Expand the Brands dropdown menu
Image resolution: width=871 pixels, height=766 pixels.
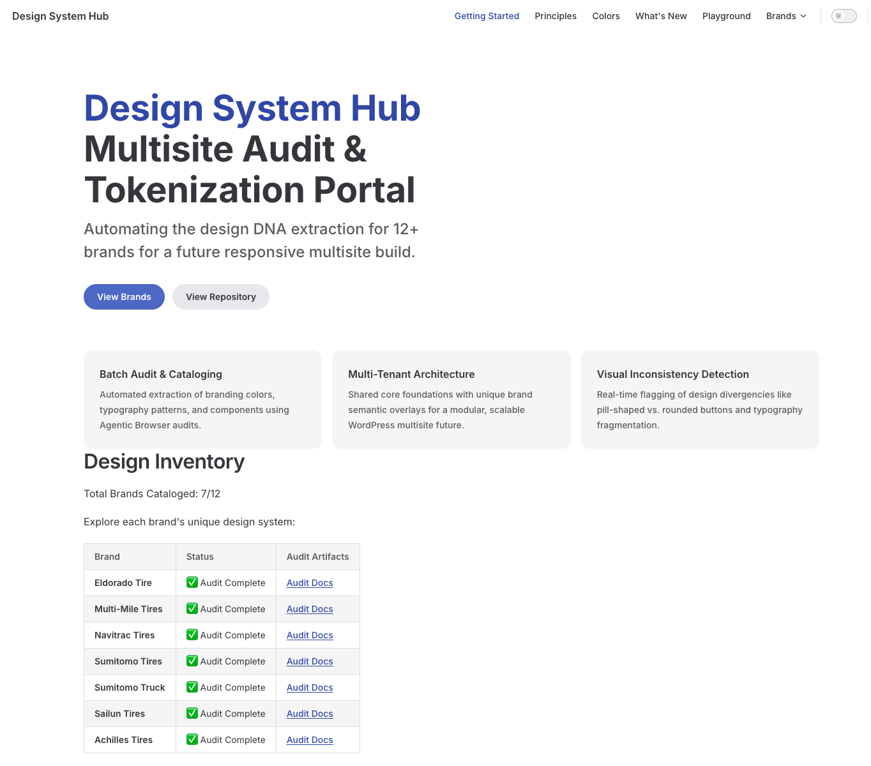(x=786, y=16)
